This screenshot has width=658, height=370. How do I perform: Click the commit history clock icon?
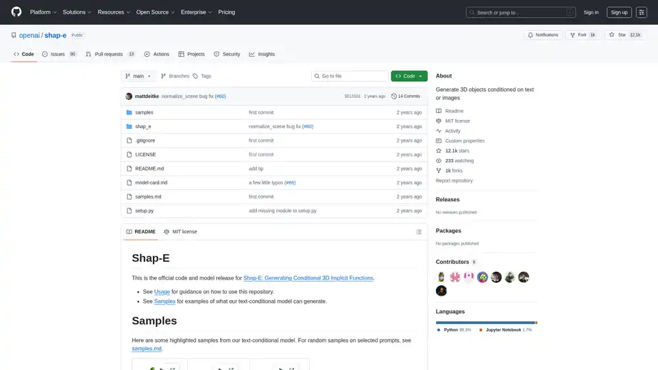394,97
